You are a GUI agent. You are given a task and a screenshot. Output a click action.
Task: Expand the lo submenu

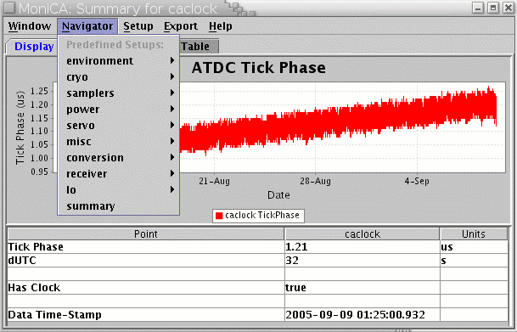tap(118, 190)
